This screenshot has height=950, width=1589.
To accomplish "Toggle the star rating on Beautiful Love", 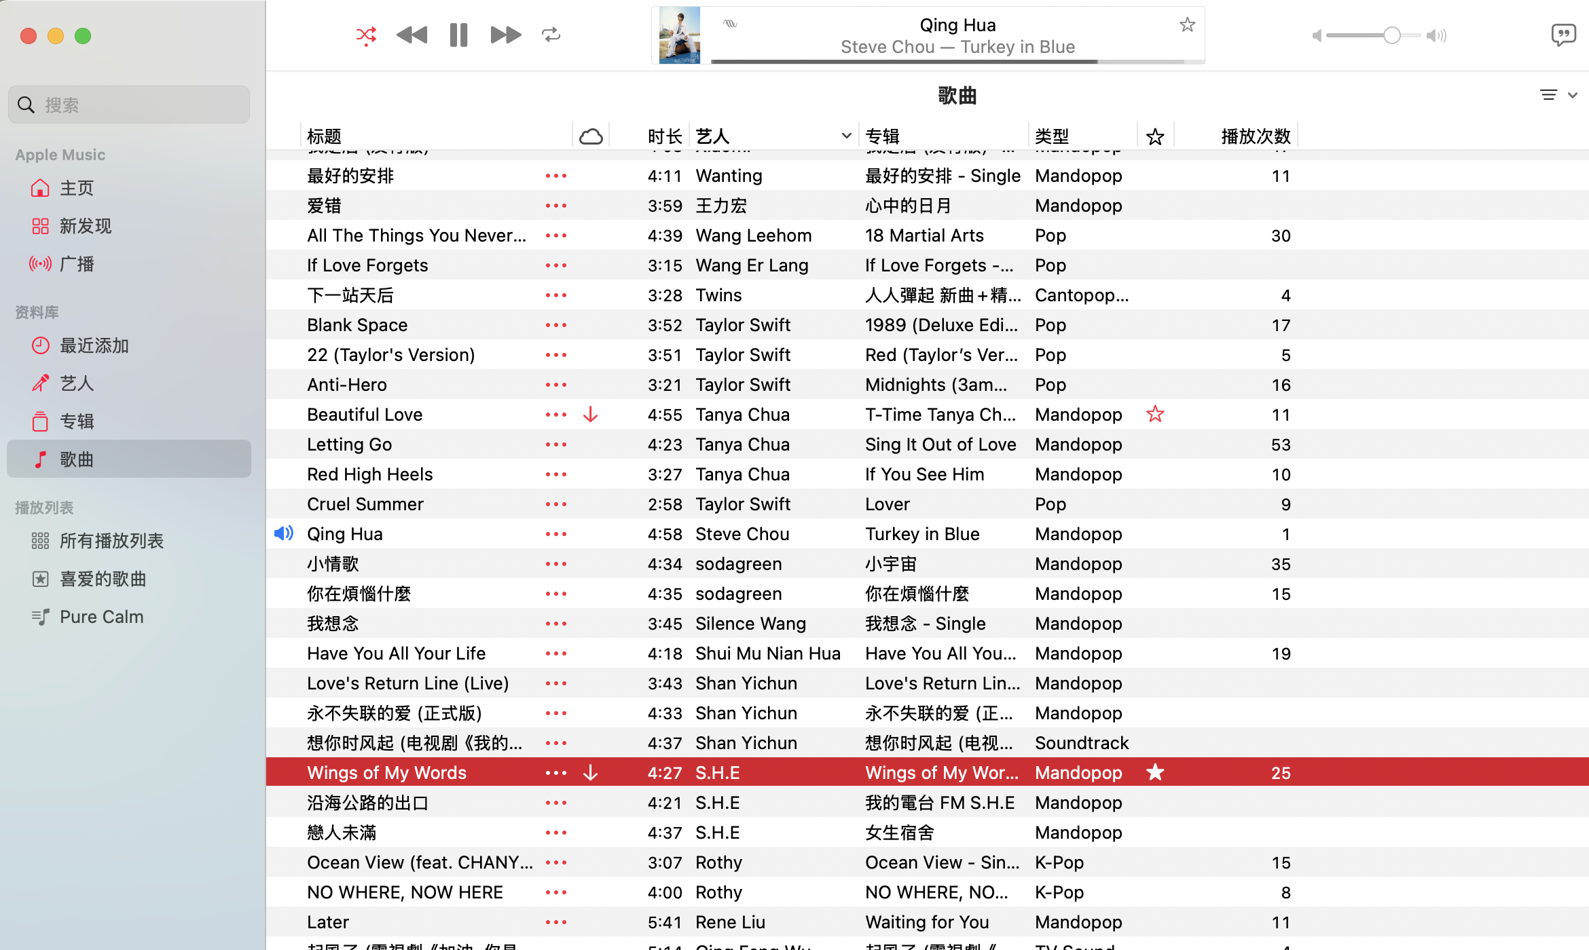I will [1155, 414].
